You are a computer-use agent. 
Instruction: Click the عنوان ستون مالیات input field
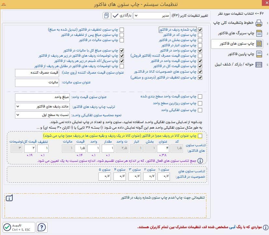coord(37,83)
